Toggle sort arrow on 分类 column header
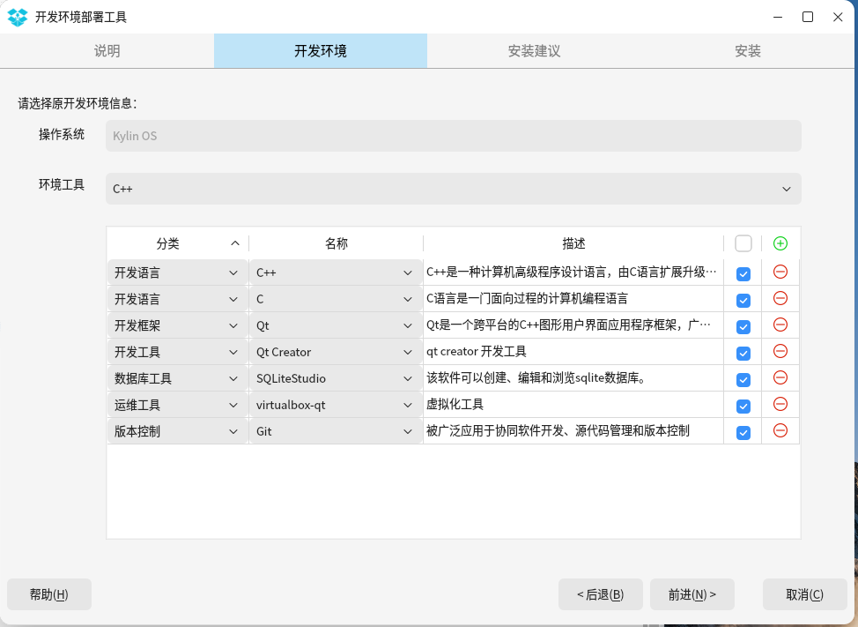Viewport: 858px width, 627px height. [235, 243]
